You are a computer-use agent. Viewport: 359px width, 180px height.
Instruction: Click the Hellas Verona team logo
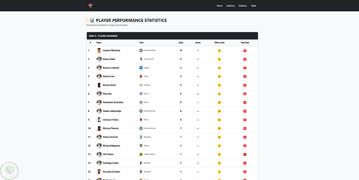point(141,154)
